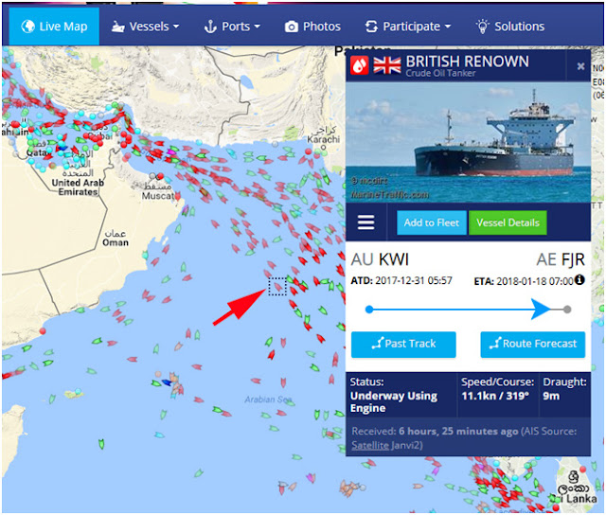Viewport: 606px width, 515px height.
Task: Click the United Kingdom flag icon
Action: coord(387,65)
